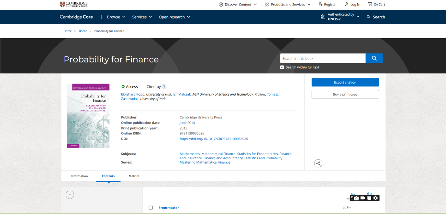Open the Authenticated by ONOS-2 dropdown
Image resolution: width=446 pixels, height=214 pixels.
(340, 17)
